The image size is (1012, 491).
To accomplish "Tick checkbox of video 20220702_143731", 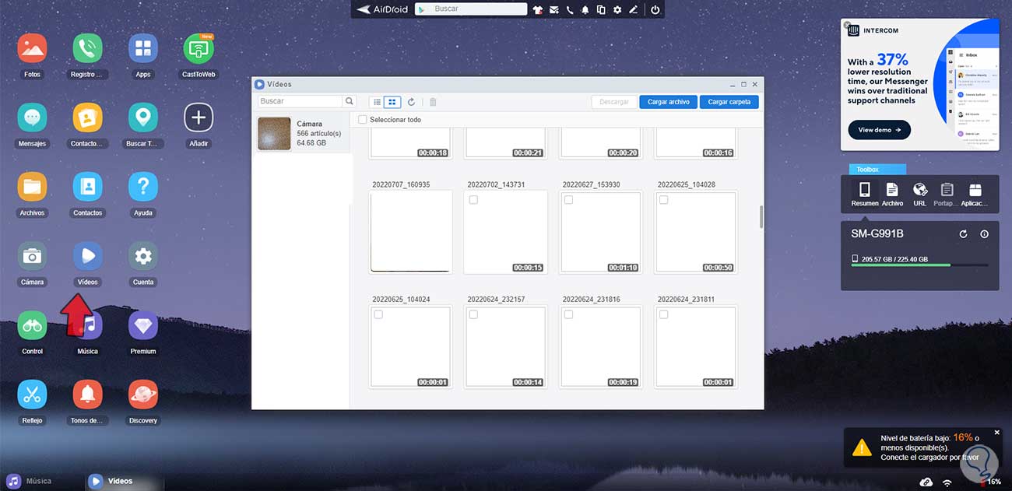I will tap(473, 200).
